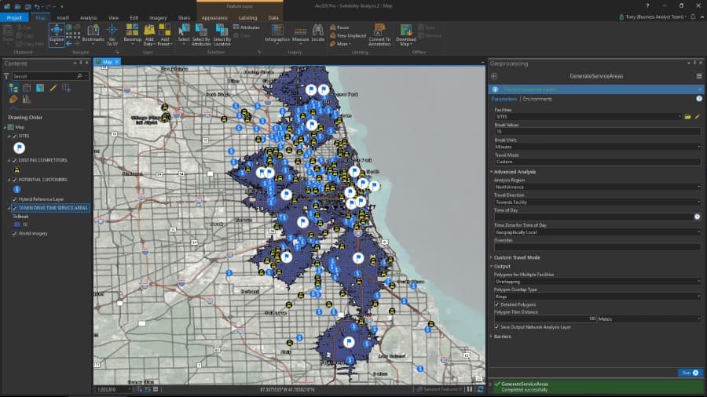Open the Travel Direction dropdown
The image size is (707, 397).
click(595, 202)
